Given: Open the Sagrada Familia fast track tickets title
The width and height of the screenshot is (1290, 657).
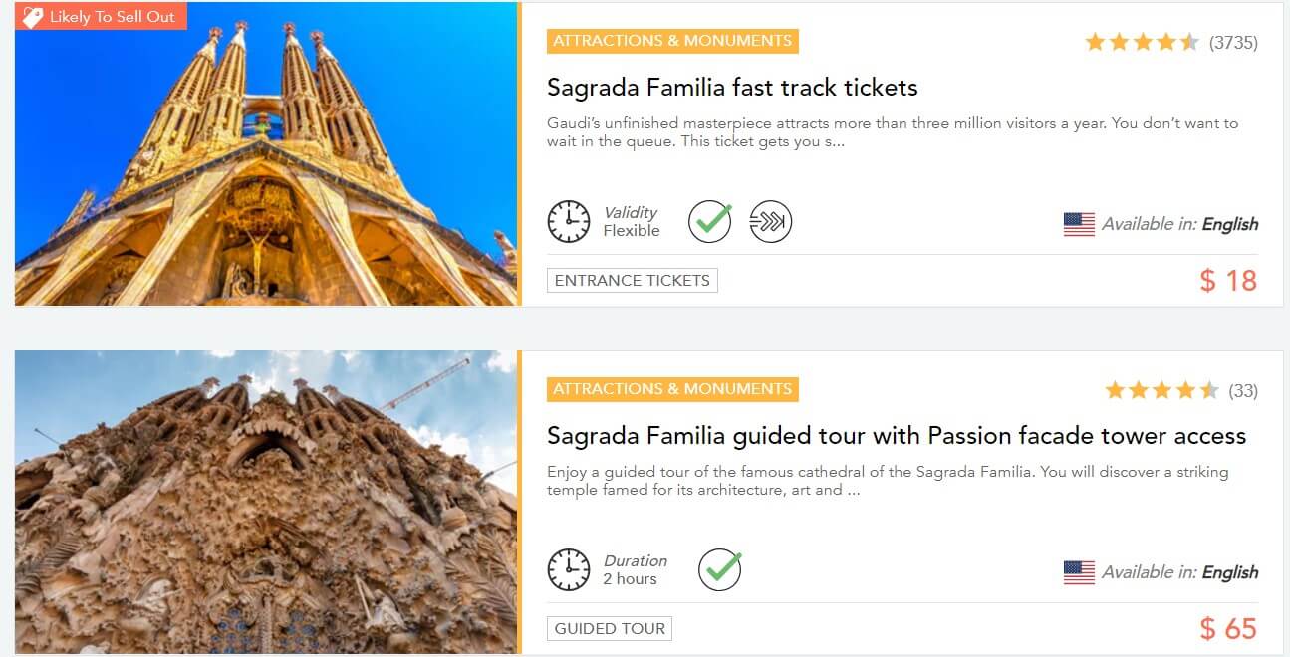Looking at the screenshot, I should 732,88.
